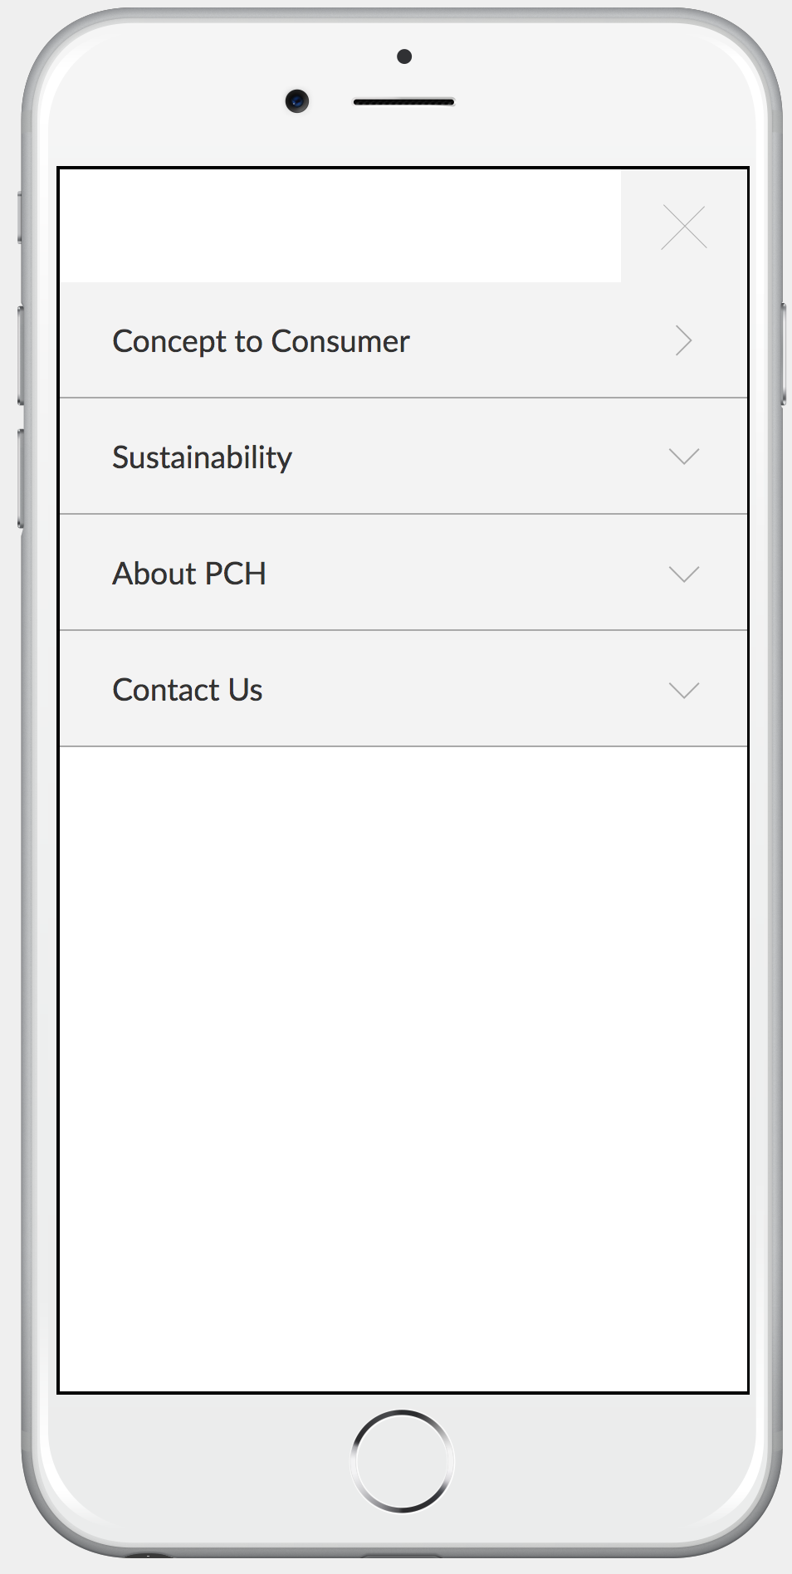This screenshot has width=792, height=1574.
Task: Click the sensor dot above the earpiece
Action: 404,56
